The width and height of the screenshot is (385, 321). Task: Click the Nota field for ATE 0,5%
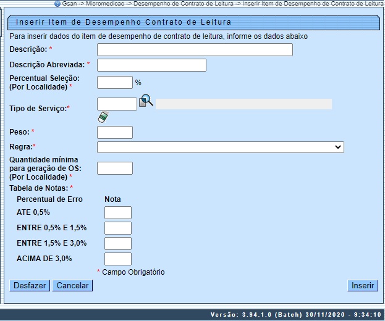pos(118,212)
